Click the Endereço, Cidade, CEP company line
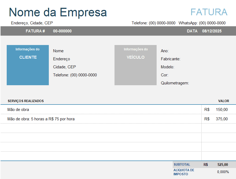Screen dimensions: 236x179 click(x=32, y=23)
